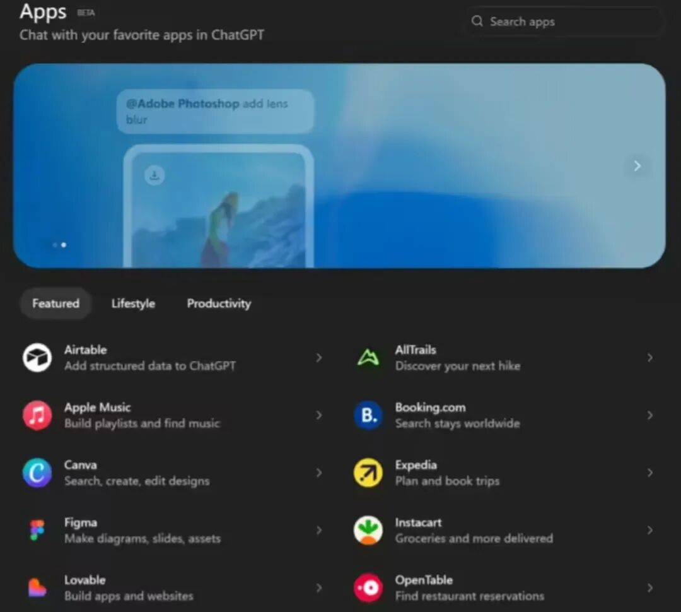The image size is (681, 612).
Task: Select the Booking.com logo icon
Action: [368, 416]
